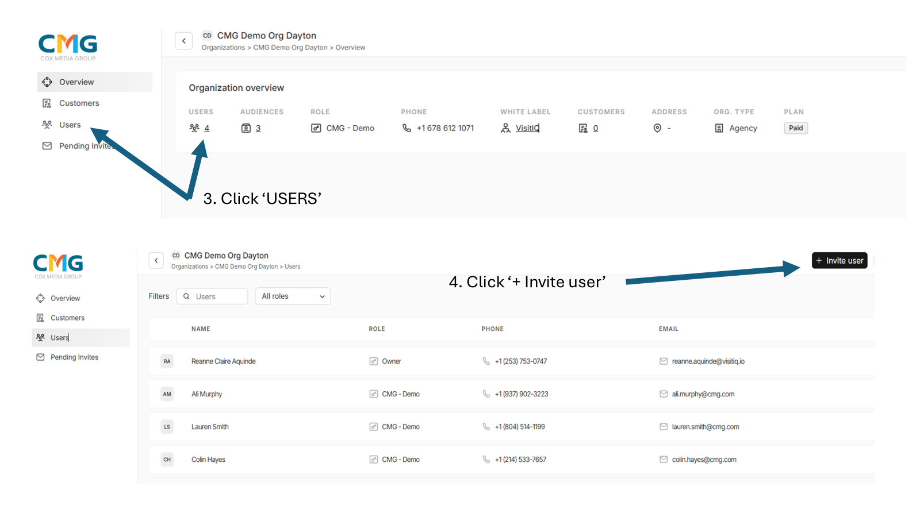Select highlighted Users in the bottom screenshot's sidebar
Image resolution: width=920 pixels, height=517 pixels.
[80, 338]
